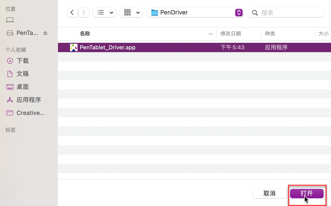Click the 应用程序 kind cell in the file row
Screen dimensions: 331x206
pos(276,47)
